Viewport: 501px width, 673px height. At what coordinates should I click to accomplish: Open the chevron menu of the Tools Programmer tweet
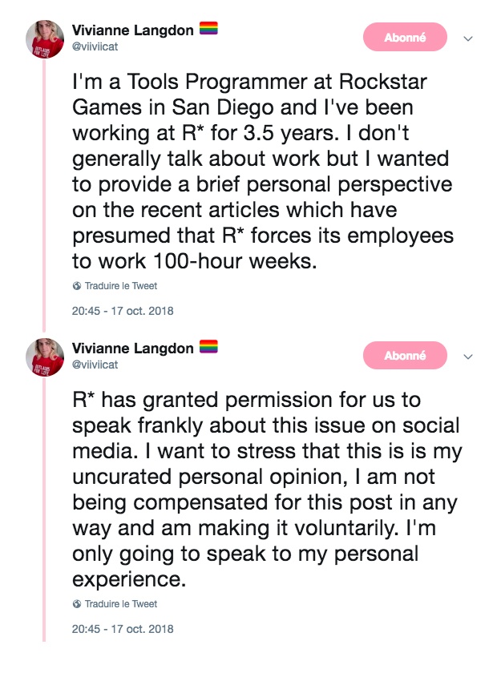pyautogui.click(x=469, y=38)
